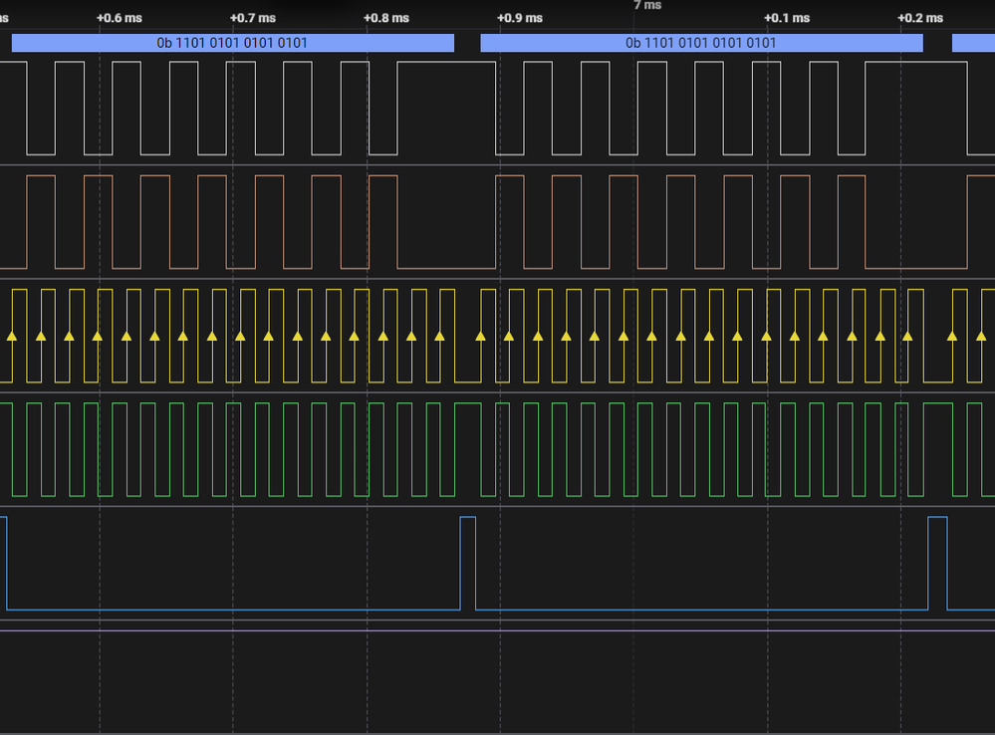Screen dimensions: 995x735
Task: Click the +0.9 ms time marker
Action: pos(520,18)
